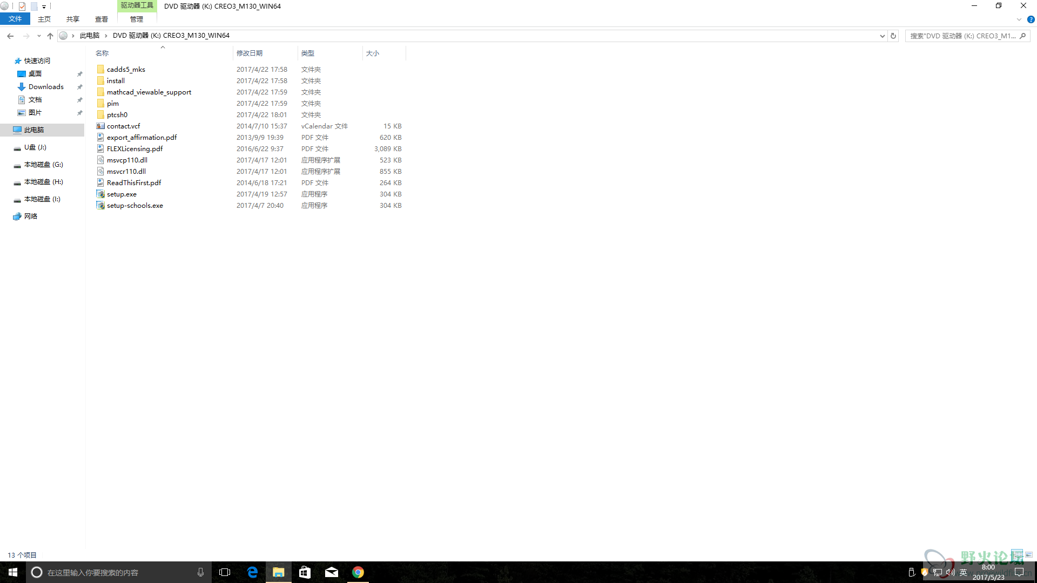Open quick access toolbar customize dropdown

(x=44, y=6)
